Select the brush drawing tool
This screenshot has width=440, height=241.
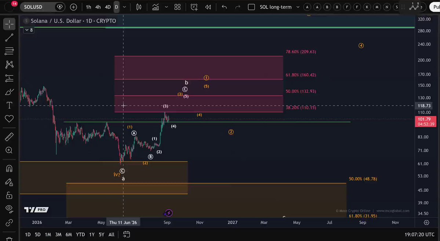tap(9, 92)
